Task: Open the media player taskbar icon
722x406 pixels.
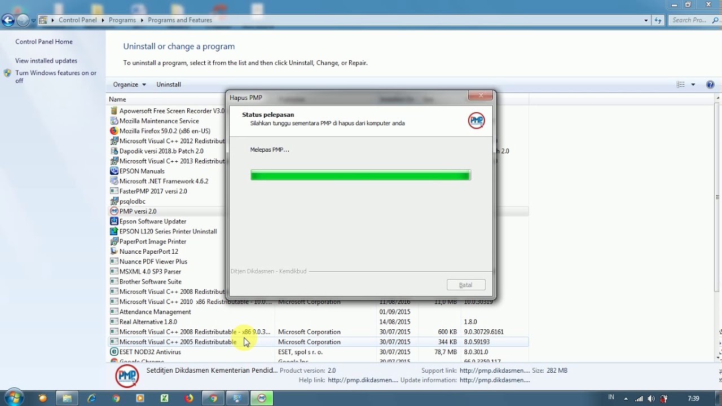Action: [140, 398]
